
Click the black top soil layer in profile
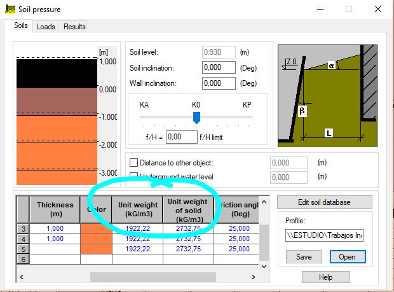tap(57, 73)
